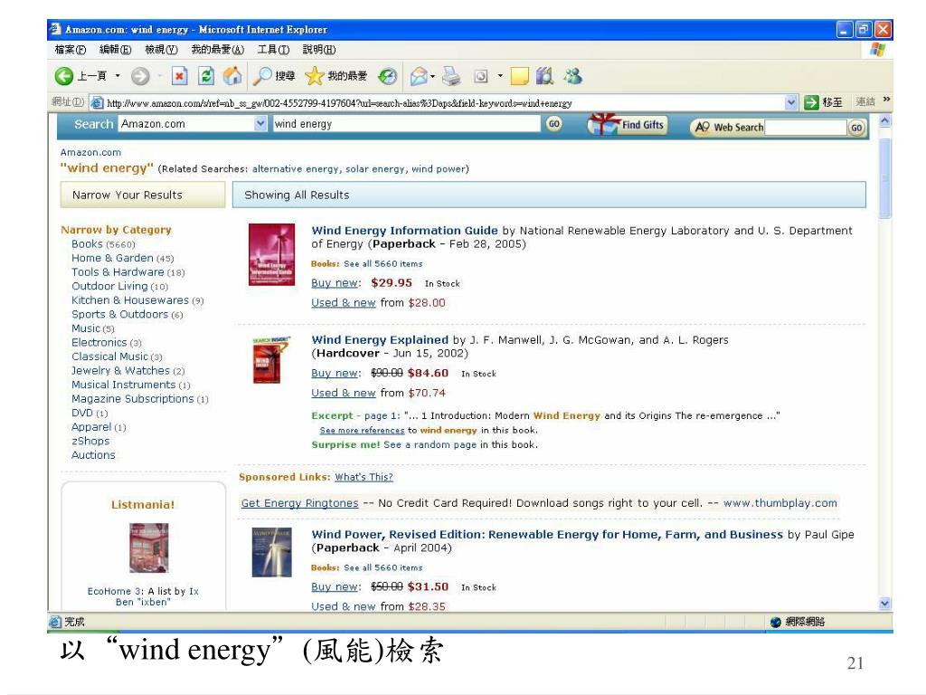Screen dimensions: 926x695
Task: Click the Research books toolbar icon
Action: [545, 76]
